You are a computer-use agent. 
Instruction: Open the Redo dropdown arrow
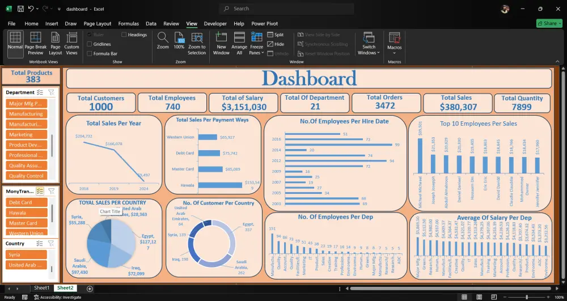tap(52, 9)
